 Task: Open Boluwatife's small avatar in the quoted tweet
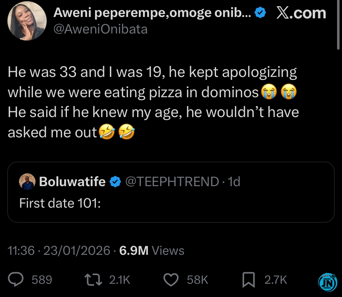pyautogui.click(x=27, y=181)
